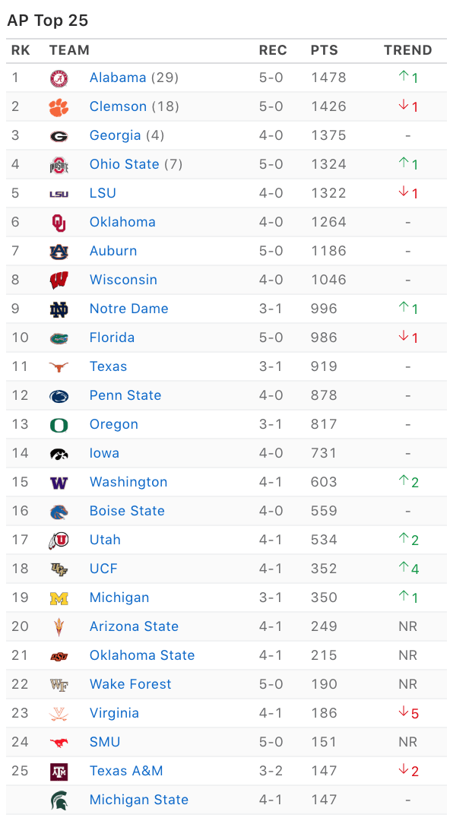Click the Wisconsin W logo

coord(59,280)
